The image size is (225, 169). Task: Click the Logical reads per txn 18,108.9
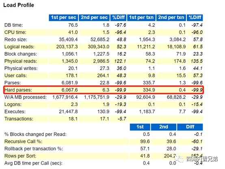point(176,47)
